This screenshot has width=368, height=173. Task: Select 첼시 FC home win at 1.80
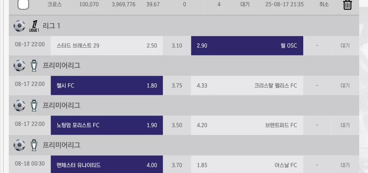(x=107, y=86)
